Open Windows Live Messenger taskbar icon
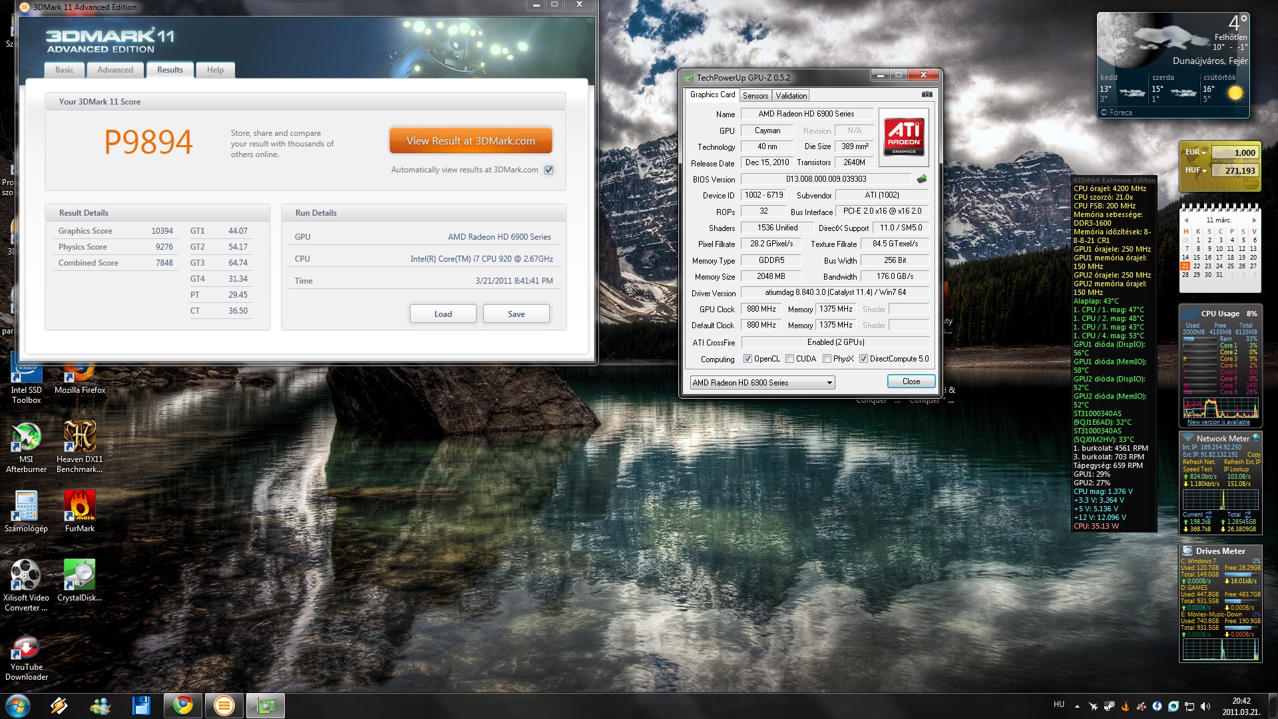 (101, 706)
